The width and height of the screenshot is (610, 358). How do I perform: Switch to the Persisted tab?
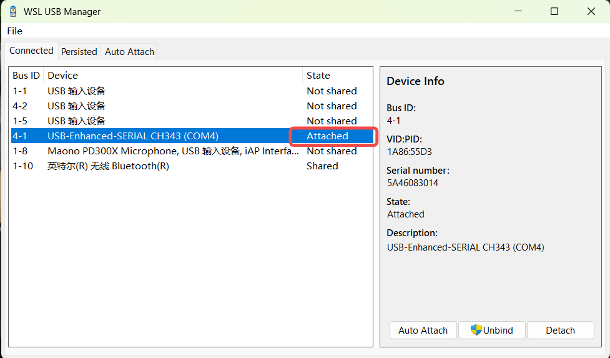tap(79, 51)
